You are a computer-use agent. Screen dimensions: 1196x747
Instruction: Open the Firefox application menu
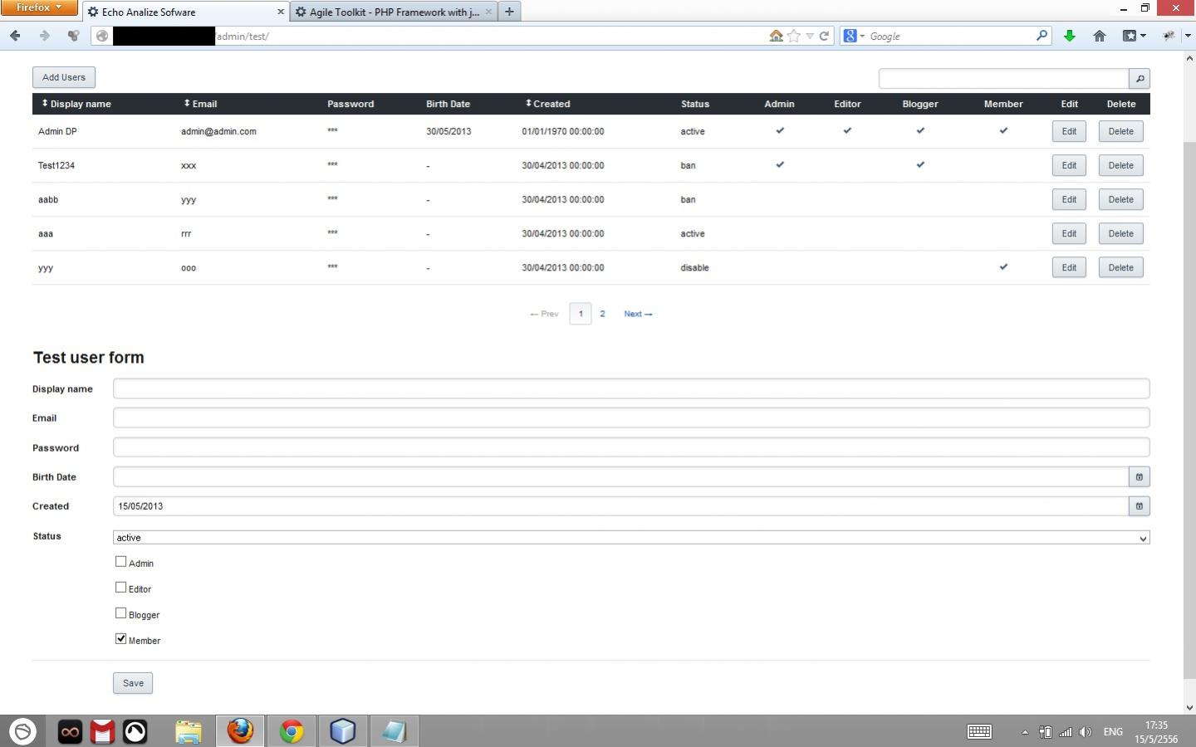click(39, 7)
